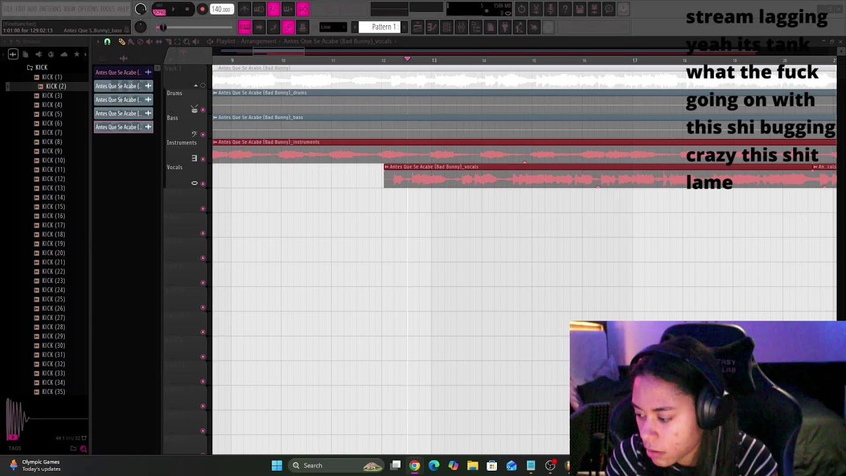
Task: Open wait-for-input countdown button
Action: point(259,9)
